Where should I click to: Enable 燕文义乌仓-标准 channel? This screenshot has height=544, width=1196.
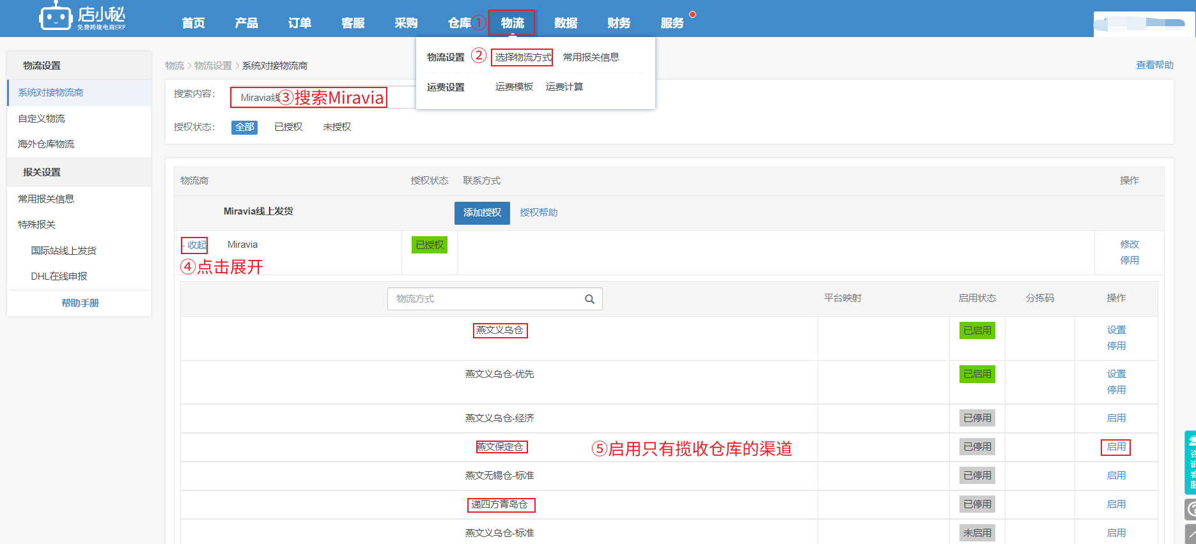(1117, 533)
